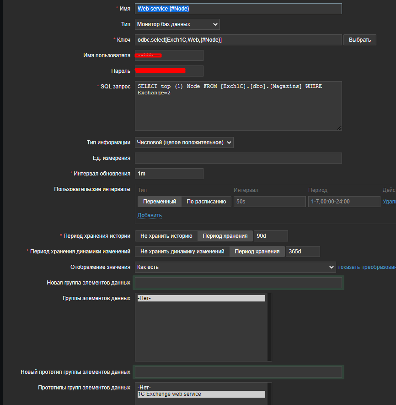396x405 pixels.
Task: Choose Не хранить историю option
Action: coord(166,236)
